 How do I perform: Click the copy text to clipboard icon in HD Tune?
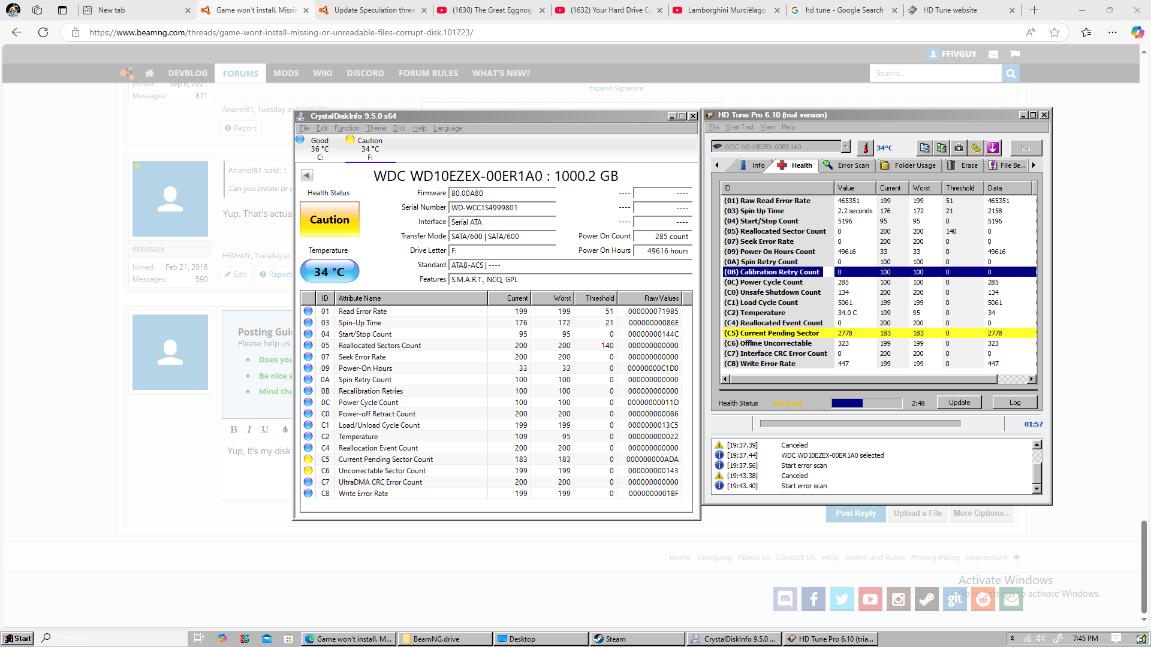[x=924, y=147]
